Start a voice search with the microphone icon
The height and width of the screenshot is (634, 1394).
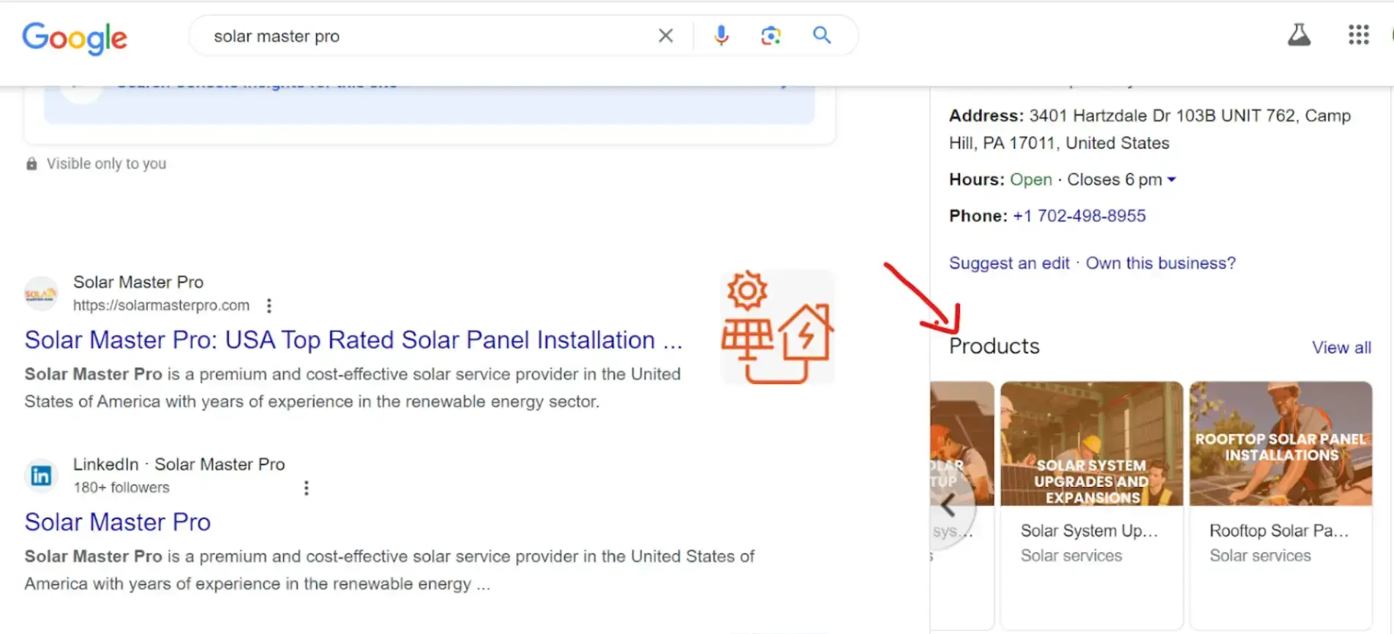pyautogui.click(x=722, y=34)
